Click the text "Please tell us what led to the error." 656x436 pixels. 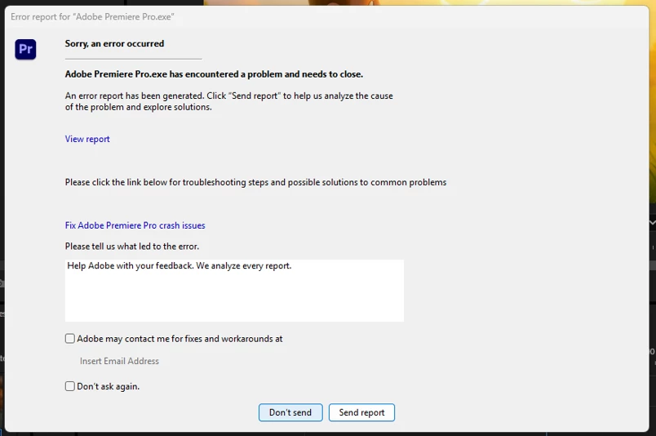pyautogui.click(x=132, y=247)
